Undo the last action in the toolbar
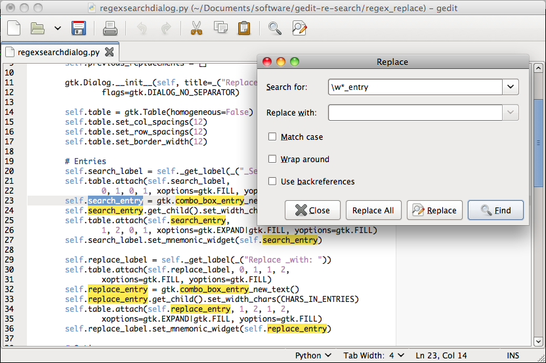Screen dimensions: 546x363 pyautogui.click(x=142, y=28)
